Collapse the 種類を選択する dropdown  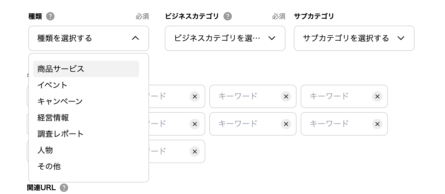click(x=89, y=38)
